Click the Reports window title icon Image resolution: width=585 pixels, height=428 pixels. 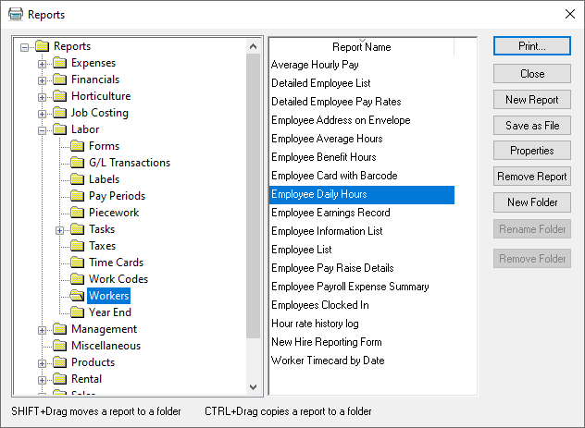click(x=14, y=15)
